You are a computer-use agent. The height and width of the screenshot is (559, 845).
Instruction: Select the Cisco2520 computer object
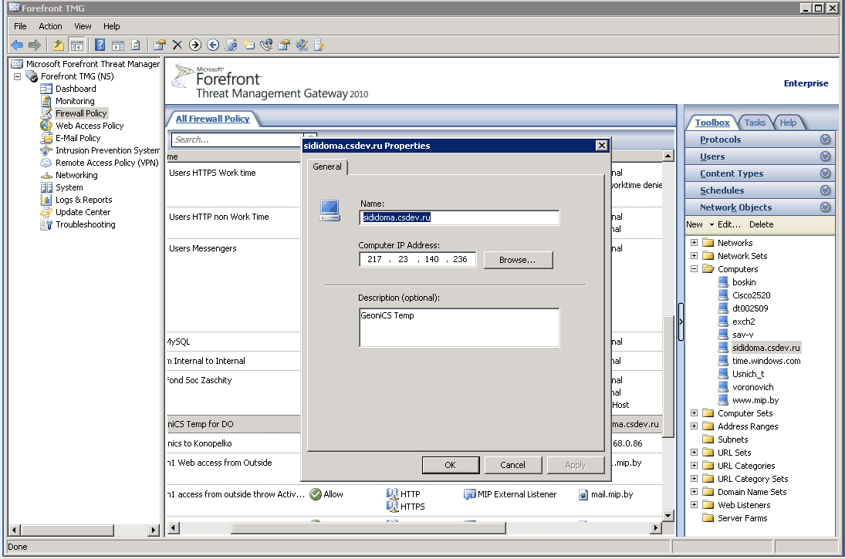pos(751,295)
